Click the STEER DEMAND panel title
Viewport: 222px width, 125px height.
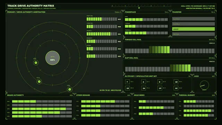pos(83,95)
